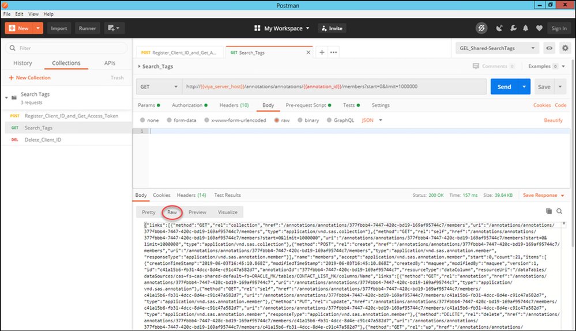576x331 pixels.
Task: Switch response view to Pretty
Action: coord(149,212)
